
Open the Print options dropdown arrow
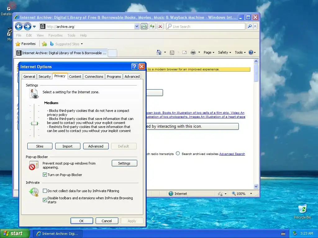tap(199, 52)
